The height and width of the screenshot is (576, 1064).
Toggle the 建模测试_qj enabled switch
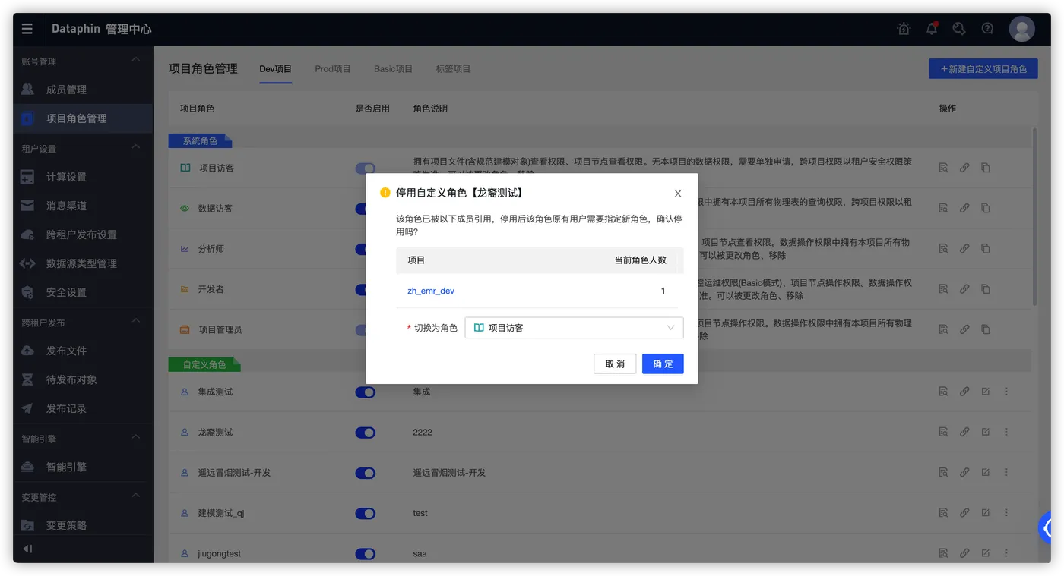366,514
